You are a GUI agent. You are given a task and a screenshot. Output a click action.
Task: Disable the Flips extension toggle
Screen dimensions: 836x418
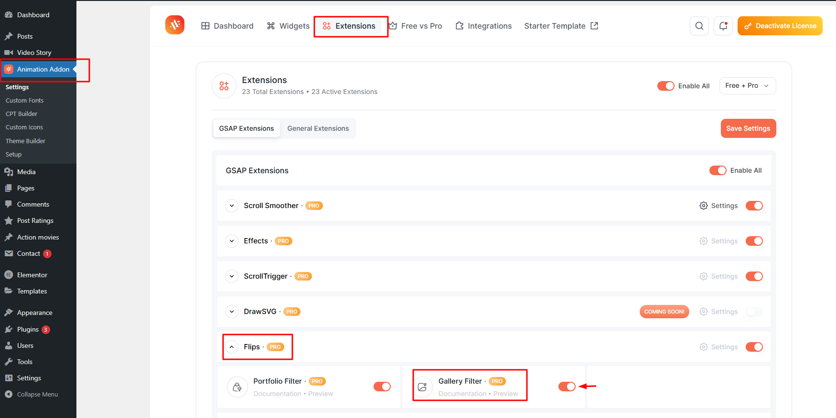point(754,347)
